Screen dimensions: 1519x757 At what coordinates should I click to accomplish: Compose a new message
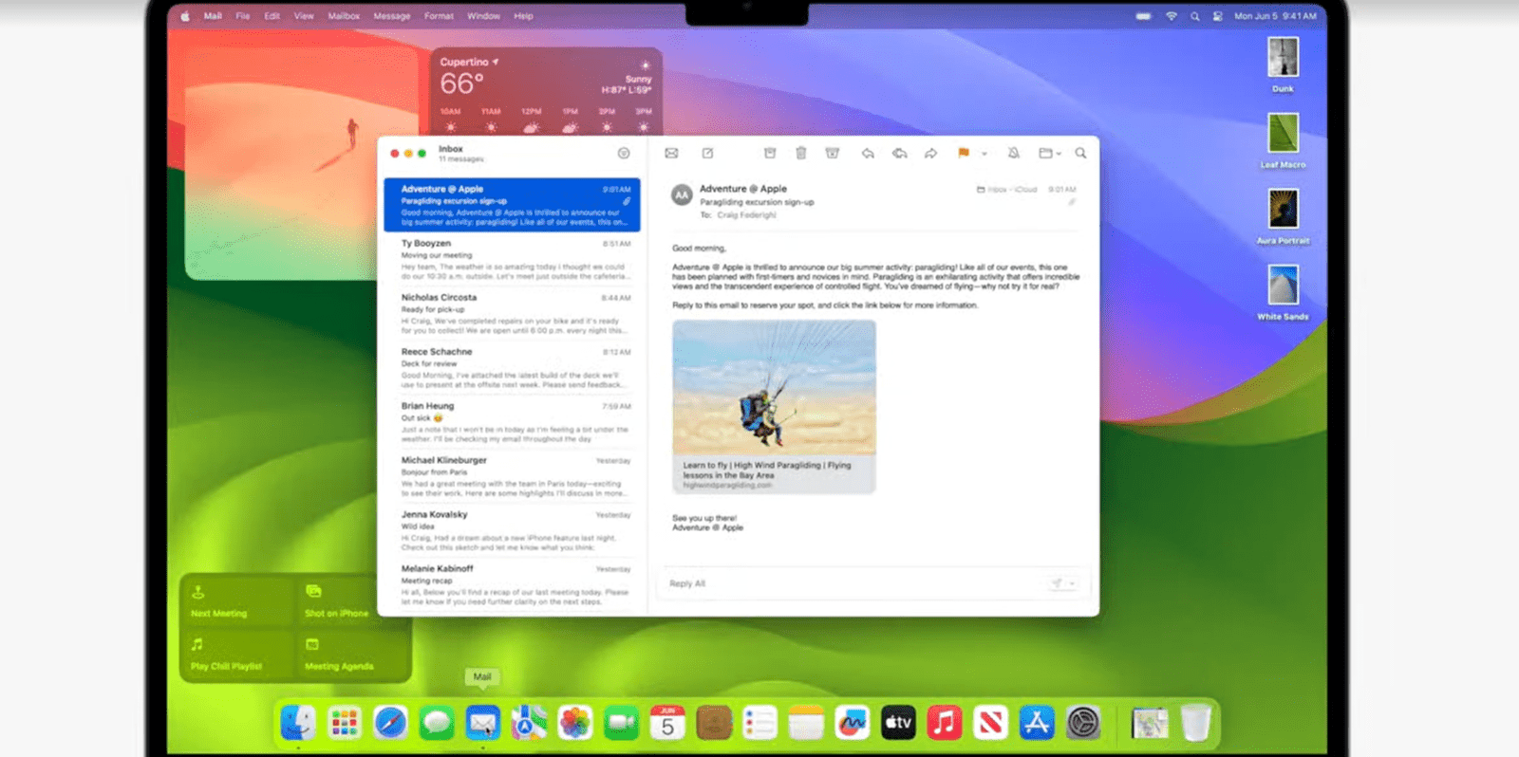[x=707, y=153]
